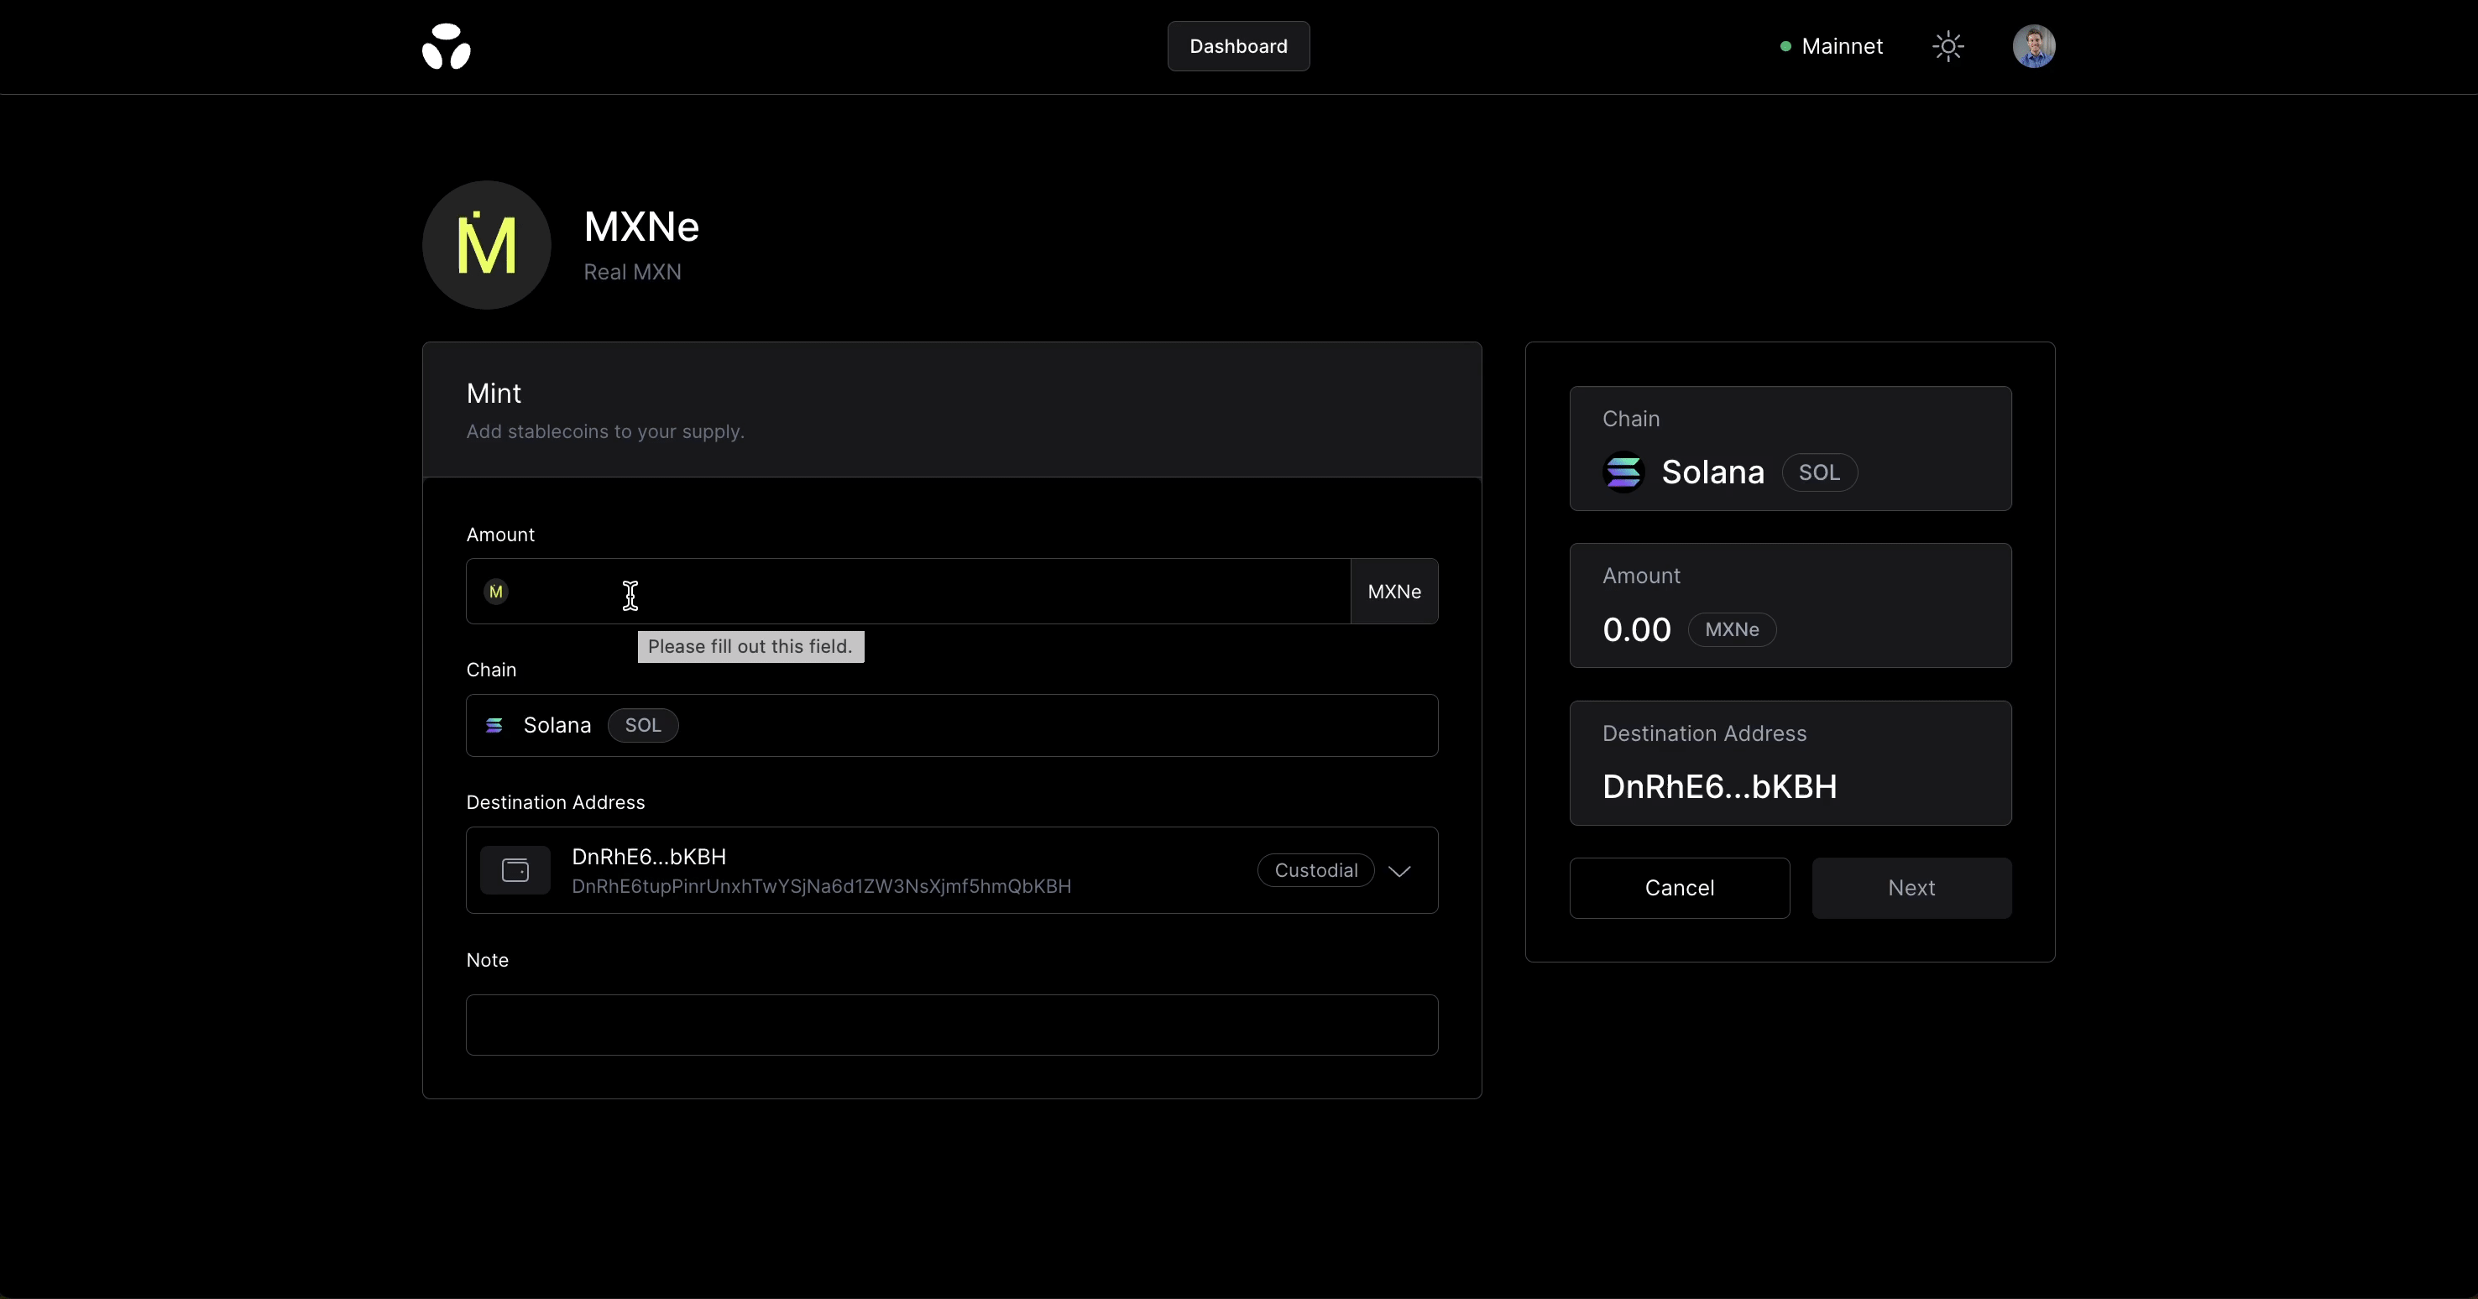This screenshot has height=1299, width=2478.
Task: Click the app logo in header
Action: pos(447,46)
